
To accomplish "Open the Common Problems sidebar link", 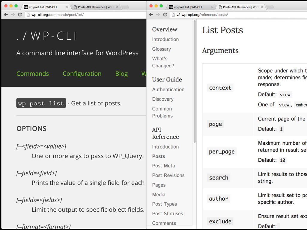I will tap(162, 112).
